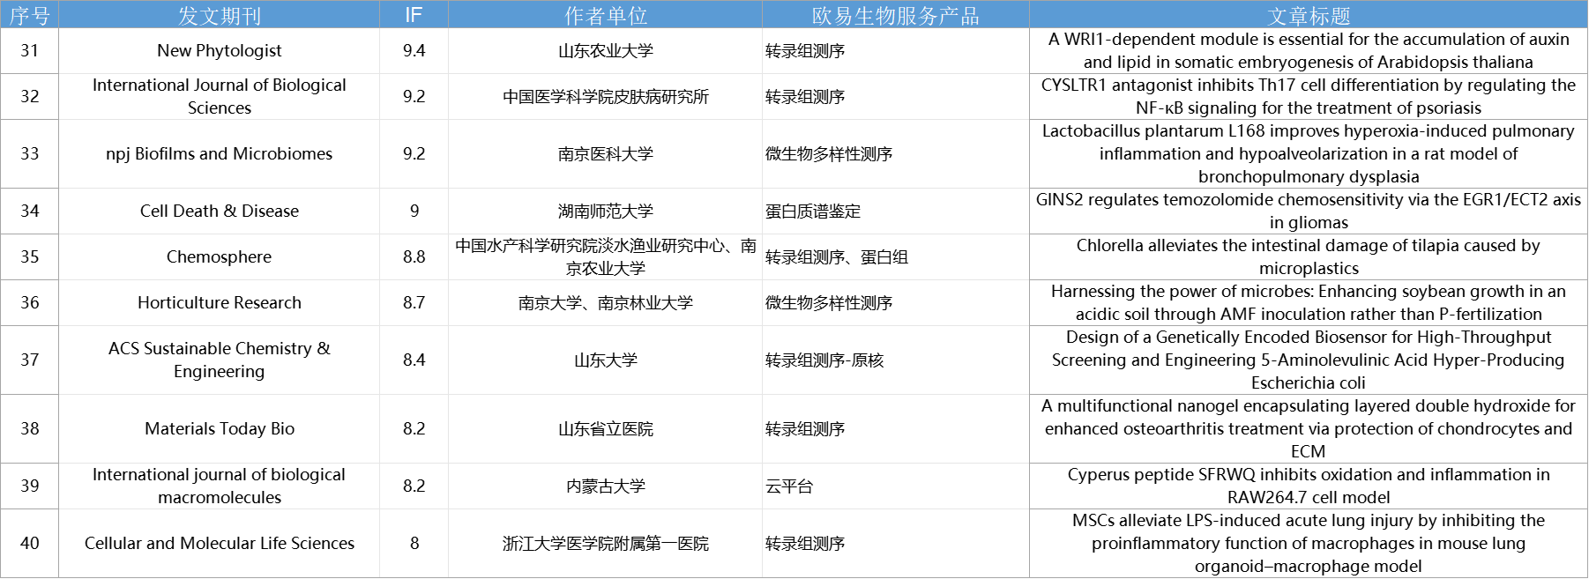Click the IF column header
The width and height of the screenshot is (1589, 579).
[x=414, y=15]
